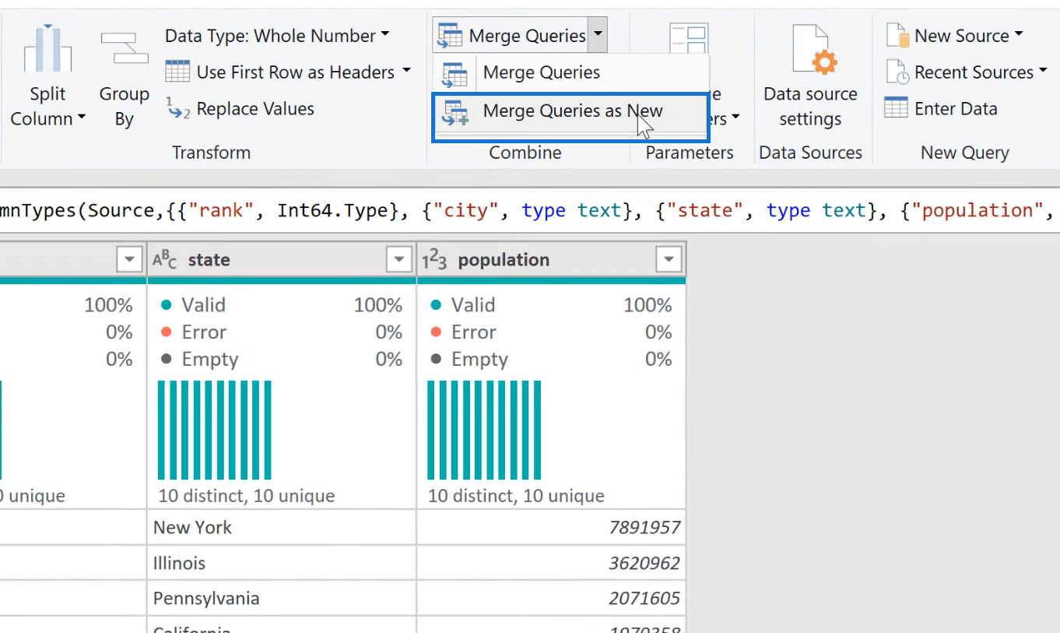The height and width of the screenshot is (633, 1060).
Task: Open the Merge Queries dropdown arrow
Action: 598,35
